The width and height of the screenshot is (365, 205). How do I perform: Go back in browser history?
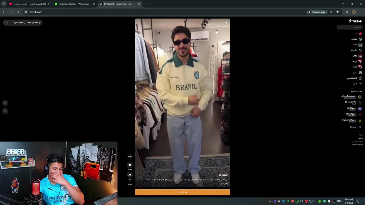[4, 12]
